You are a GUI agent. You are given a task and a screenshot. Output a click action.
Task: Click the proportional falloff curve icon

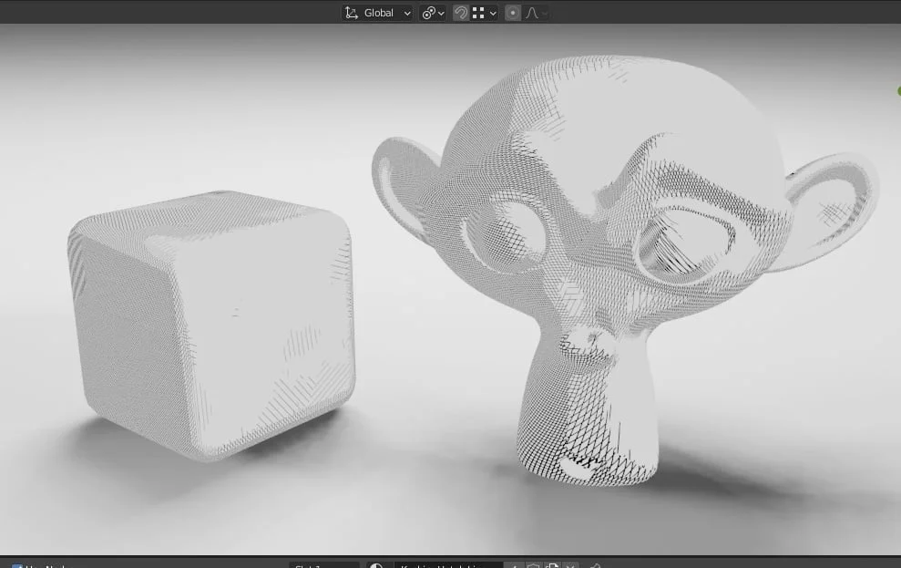click(532, 12)
